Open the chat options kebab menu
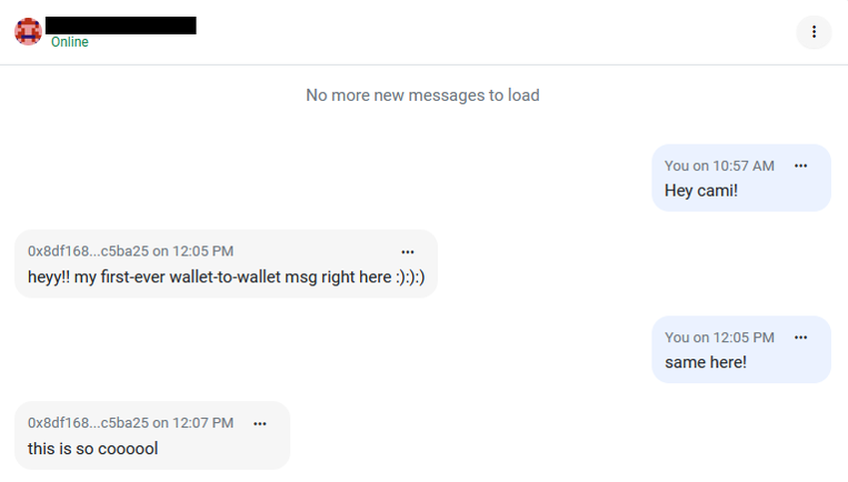Screen dimensions: 848x482 click(814, 32)
